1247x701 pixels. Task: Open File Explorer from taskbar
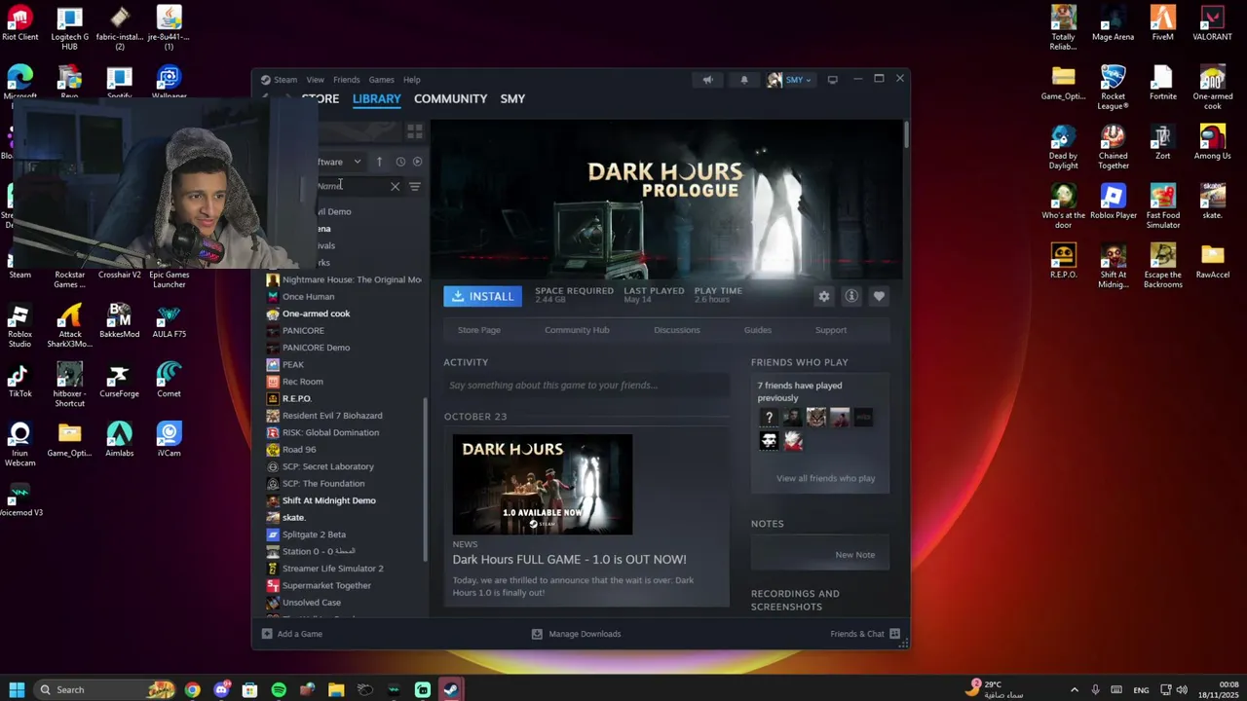pos(336,689)
